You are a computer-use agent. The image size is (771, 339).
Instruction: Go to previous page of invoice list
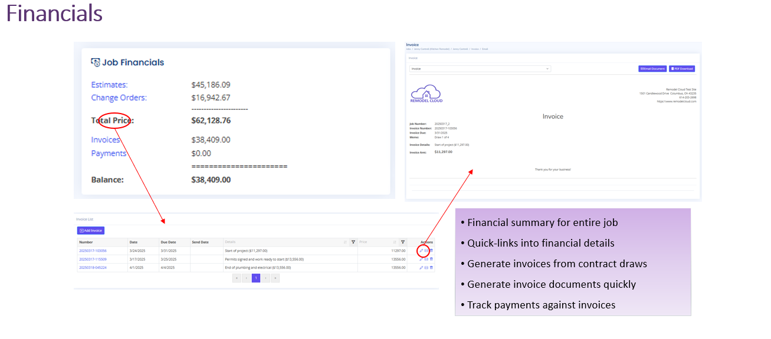[x=247, y=278]
